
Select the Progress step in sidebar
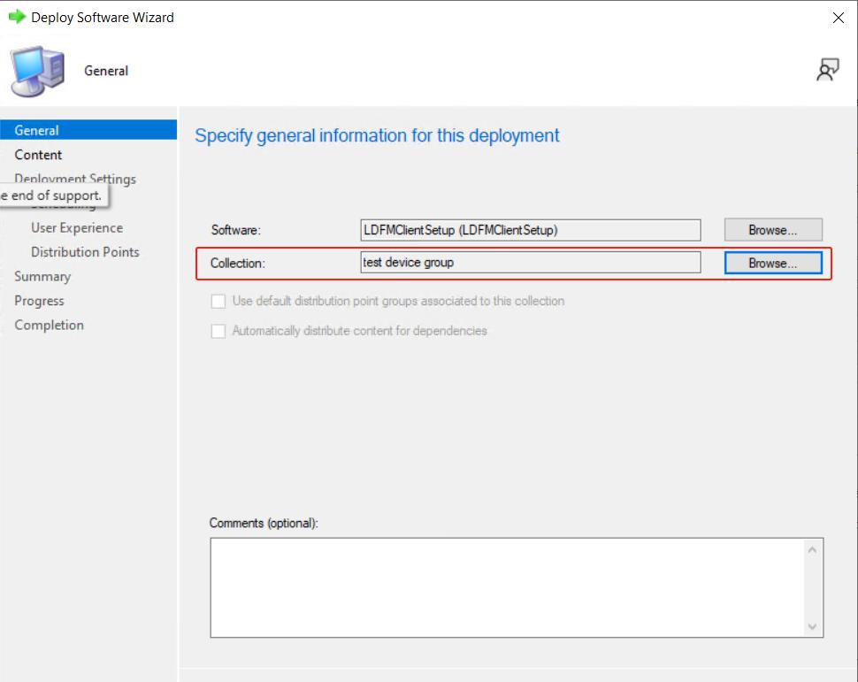click(39, 301)
